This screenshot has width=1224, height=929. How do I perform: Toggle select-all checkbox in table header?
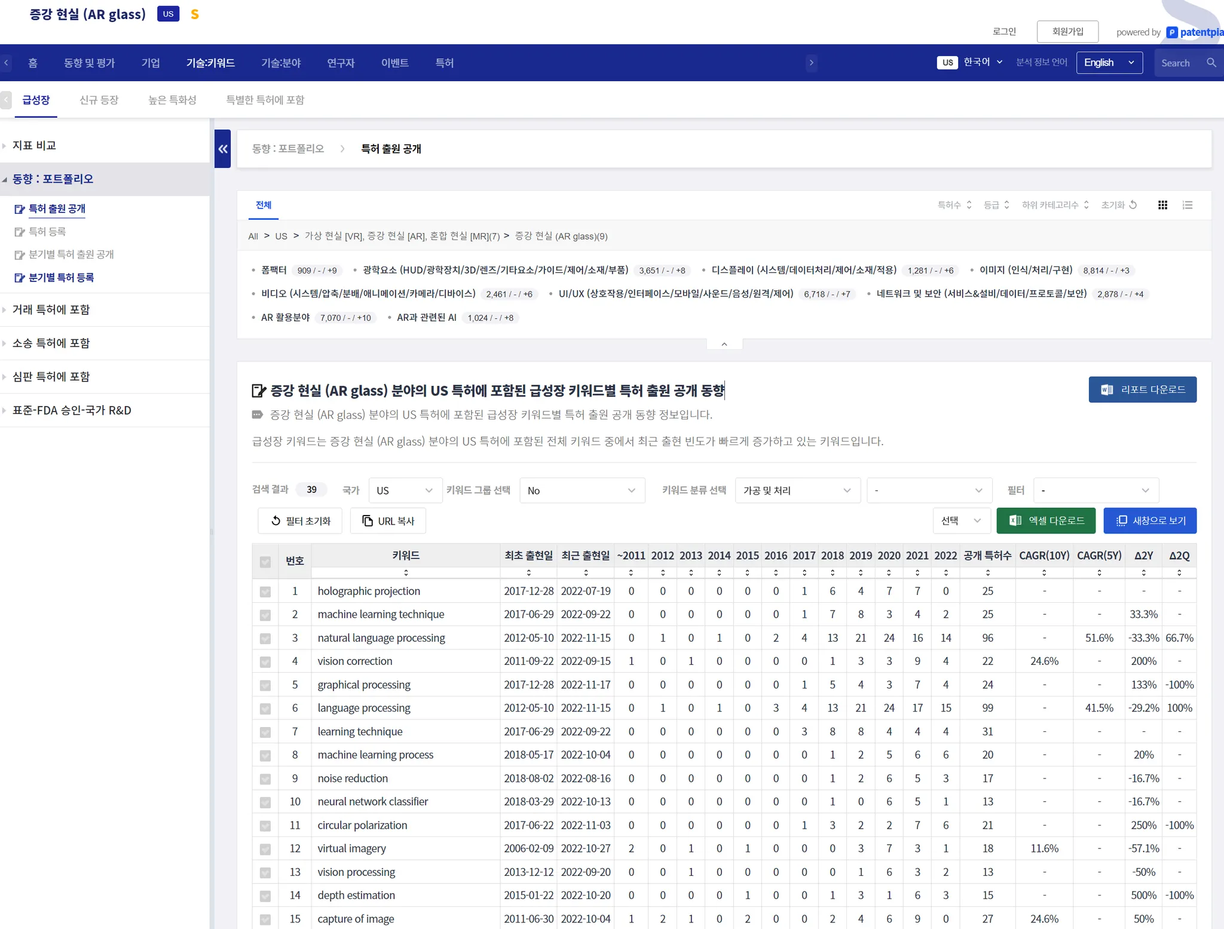click(x=265, y=561)
